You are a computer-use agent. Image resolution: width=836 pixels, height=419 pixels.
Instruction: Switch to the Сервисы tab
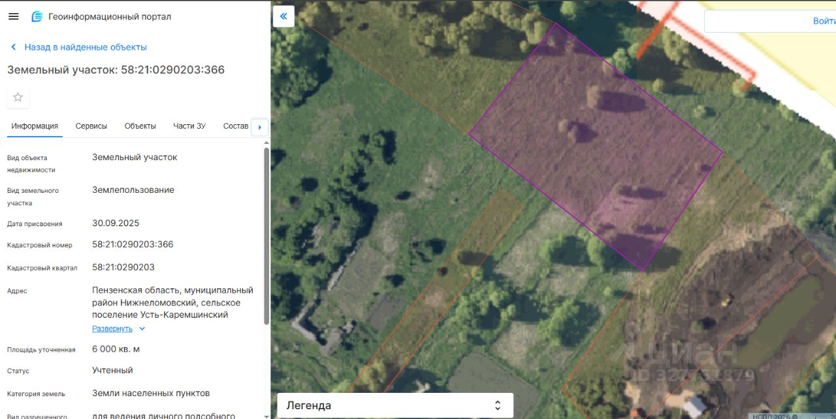[x=91, y=126]
